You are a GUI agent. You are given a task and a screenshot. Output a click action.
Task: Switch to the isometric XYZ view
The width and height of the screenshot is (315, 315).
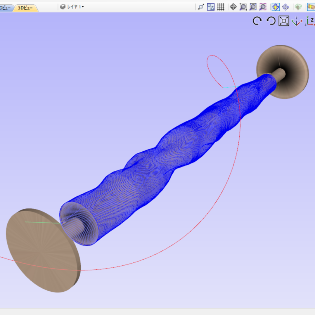[x=297, y=21]
